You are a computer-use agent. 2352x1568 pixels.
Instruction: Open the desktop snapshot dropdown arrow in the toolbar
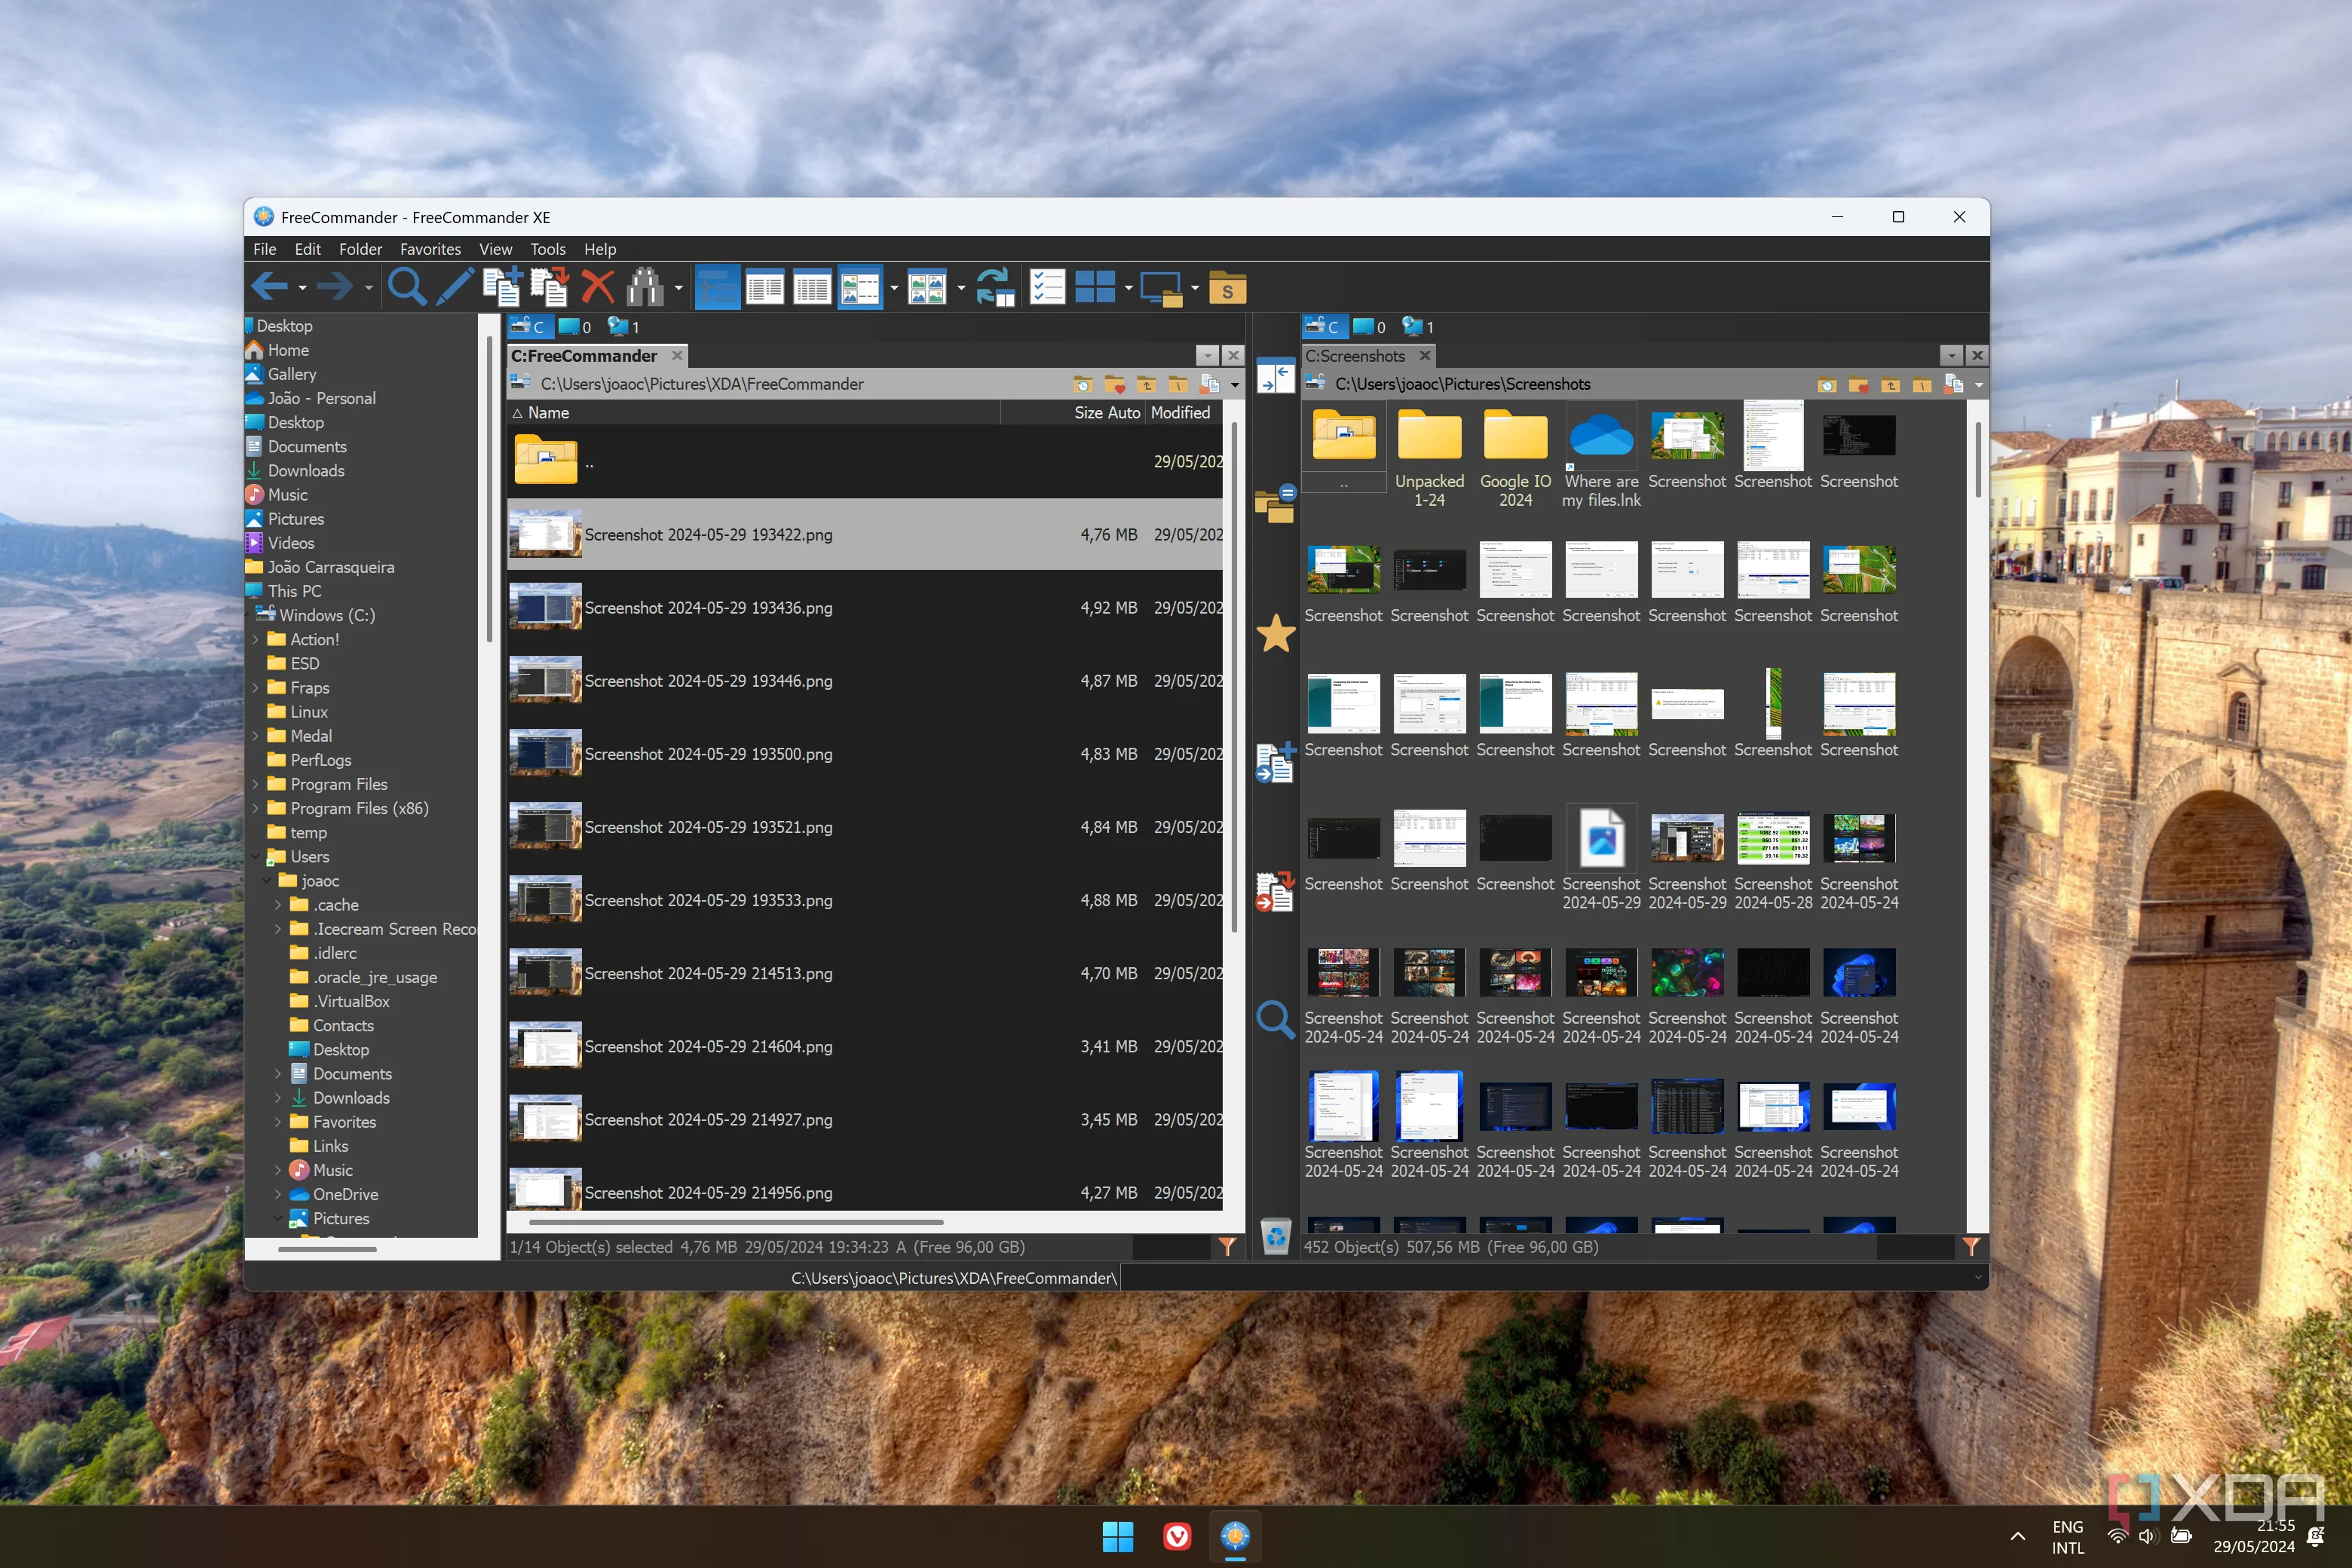tap(1195, 288)
